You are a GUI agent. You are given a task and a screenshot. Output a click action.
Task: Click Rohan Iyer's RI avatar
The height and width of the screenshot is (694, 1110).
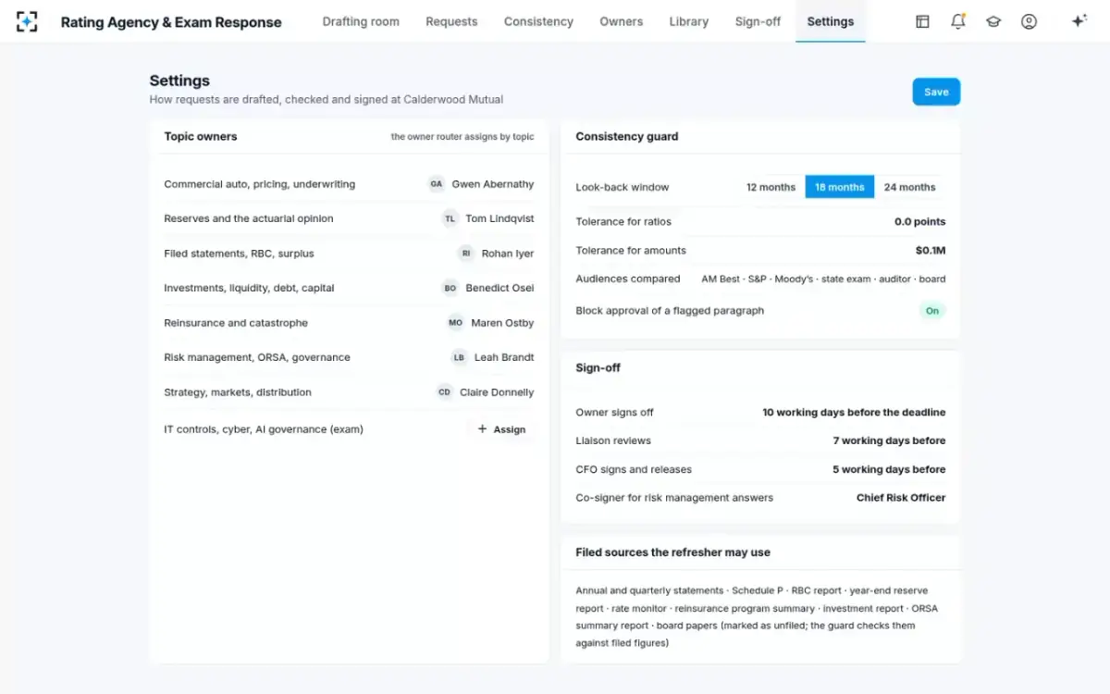466,254
